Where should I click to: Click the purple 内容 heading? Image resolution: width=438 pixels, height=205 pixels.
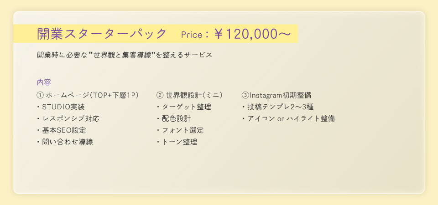click(x=44, y=82)
